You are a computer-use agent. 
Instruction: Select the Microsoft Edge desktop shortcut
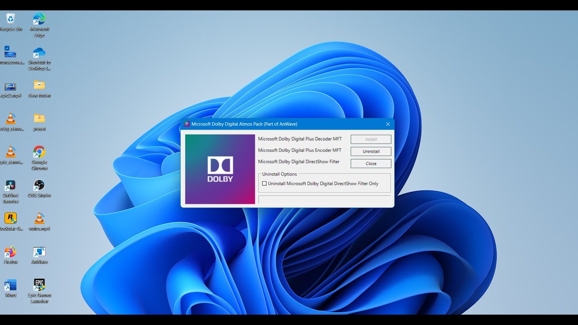[39, 25]
